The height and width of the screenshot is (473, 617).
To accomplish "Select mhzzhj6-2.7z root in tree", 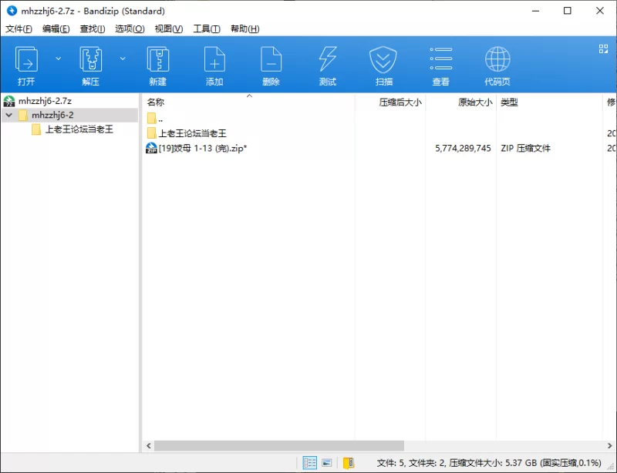I will click(x=45, y=101).
